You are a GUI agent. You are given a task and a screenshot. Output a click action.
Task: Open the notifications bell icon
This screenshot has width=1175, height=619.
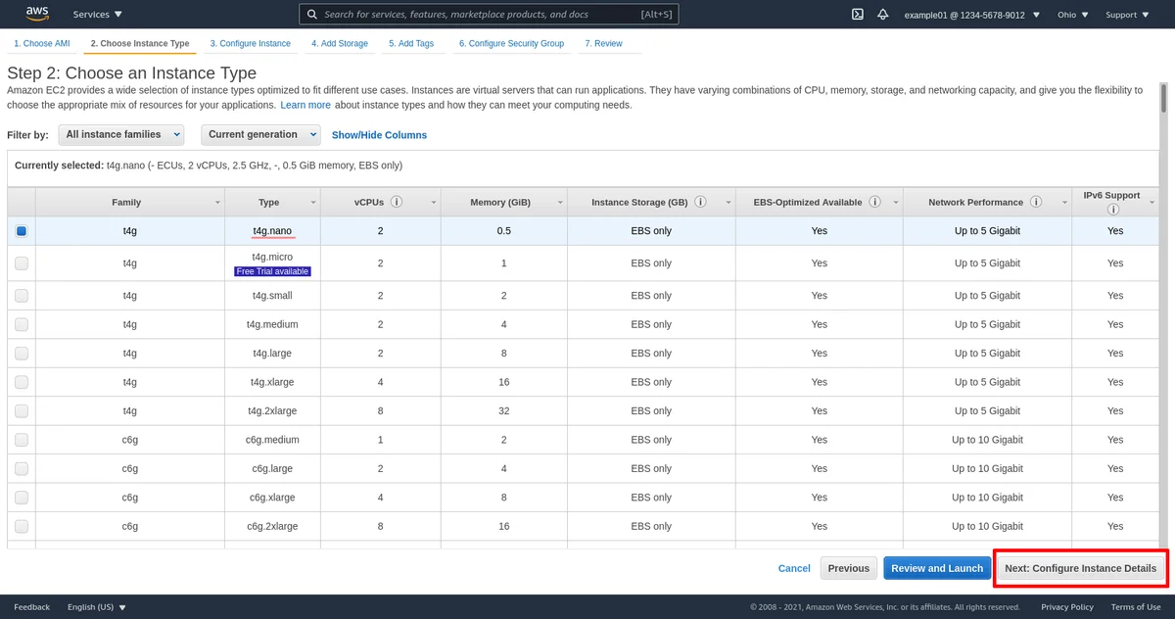coord(883,15)
